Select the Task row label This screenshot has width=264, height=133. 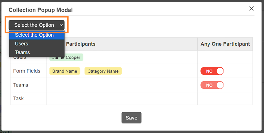pyautogui.click(x=18, y=98)
